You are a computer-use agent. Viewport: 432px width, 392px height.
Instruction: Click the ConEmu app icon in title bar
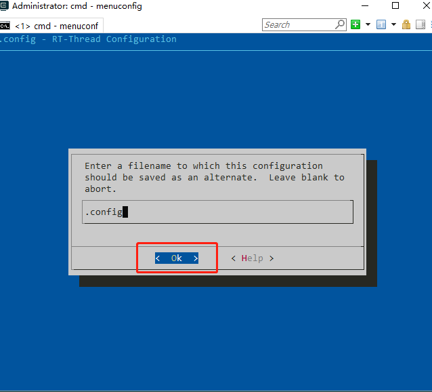click(4, 5)
